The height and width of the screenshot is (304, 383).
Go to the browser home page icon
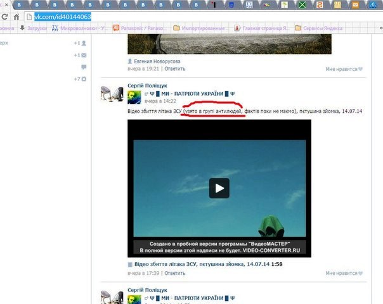[16, 17]
